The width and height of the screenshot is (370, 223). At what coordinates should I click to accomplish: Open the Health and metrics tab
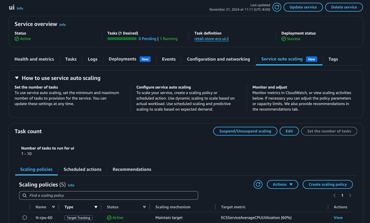point(34,59)
